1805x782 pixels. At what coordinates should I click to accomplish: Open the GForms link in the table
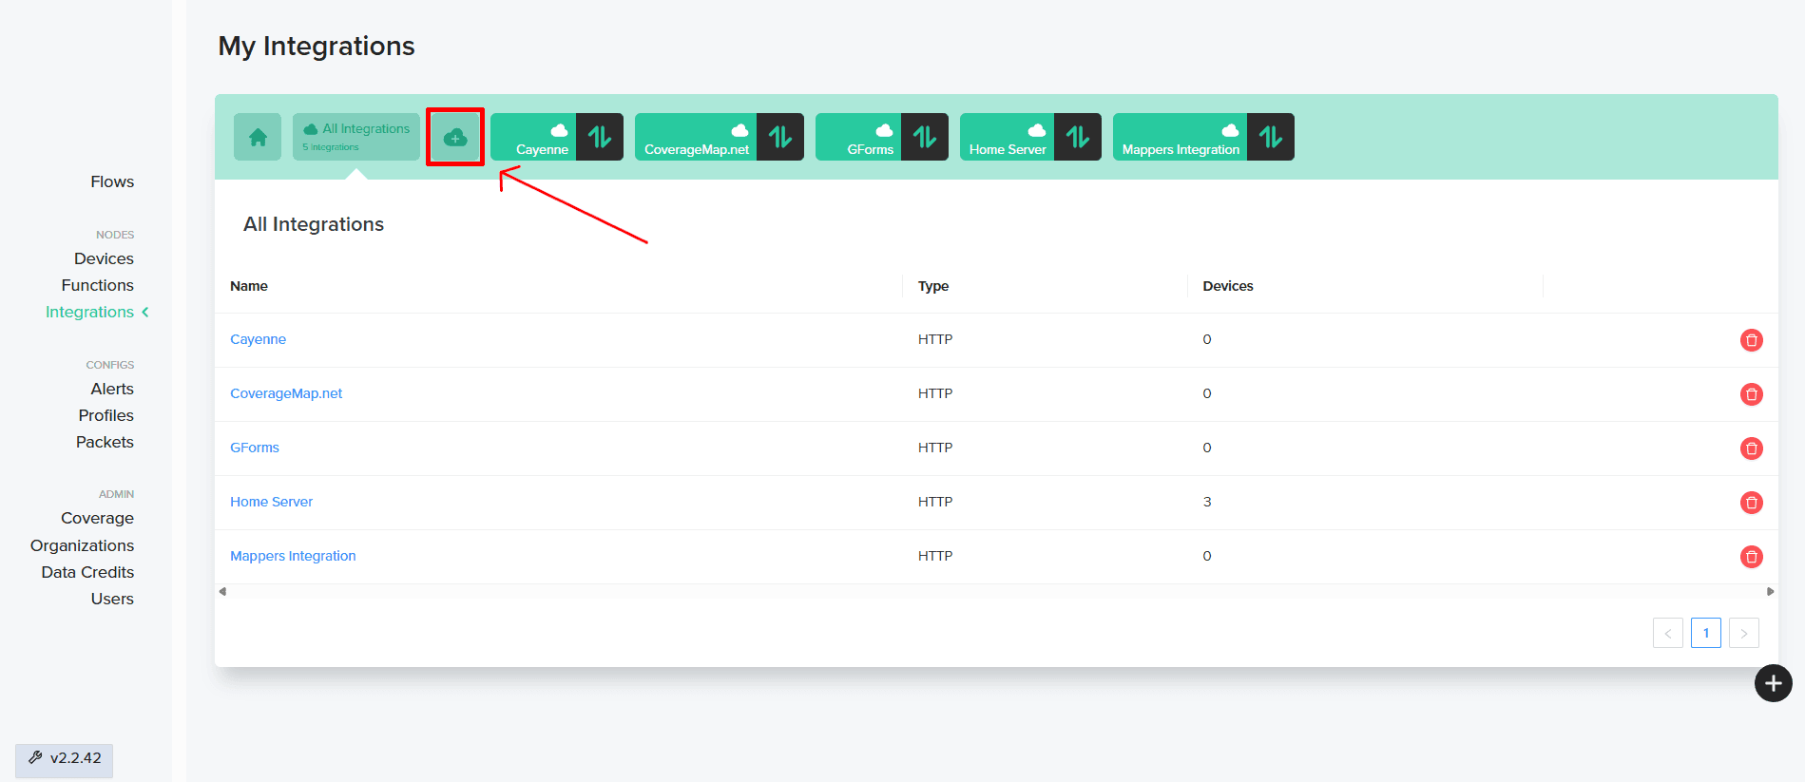click(255, 448)
